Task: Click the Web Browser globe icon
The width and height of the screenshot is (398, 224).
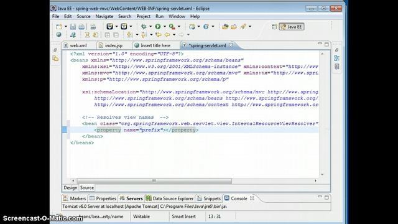Action: [58, 35]
